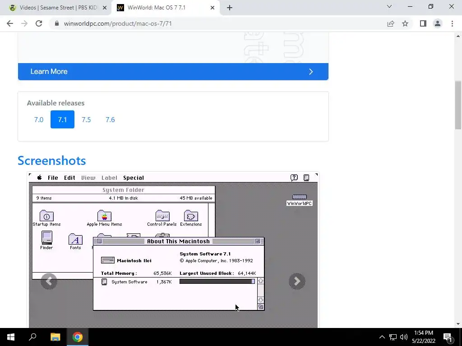This screenshot has width=462, height=346.
Task: View site information lock icon
Action: [57, 23]
